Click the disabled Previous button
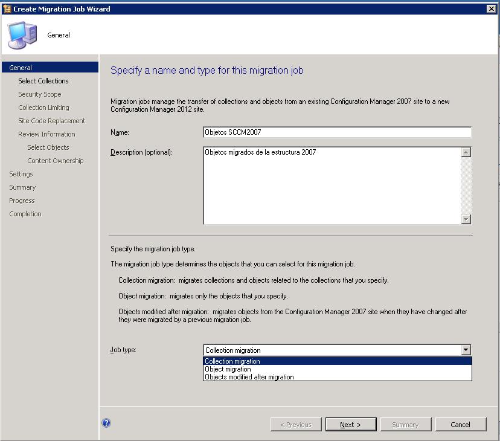Image resolution: width=500 pixels, height=441 pixels. (296, 425)
